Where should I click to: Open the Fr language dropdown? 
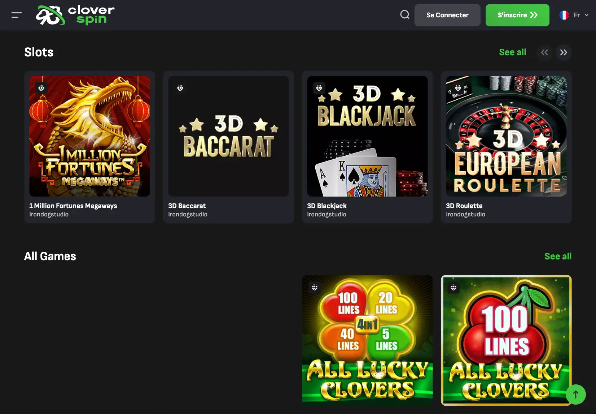(574, 15)
